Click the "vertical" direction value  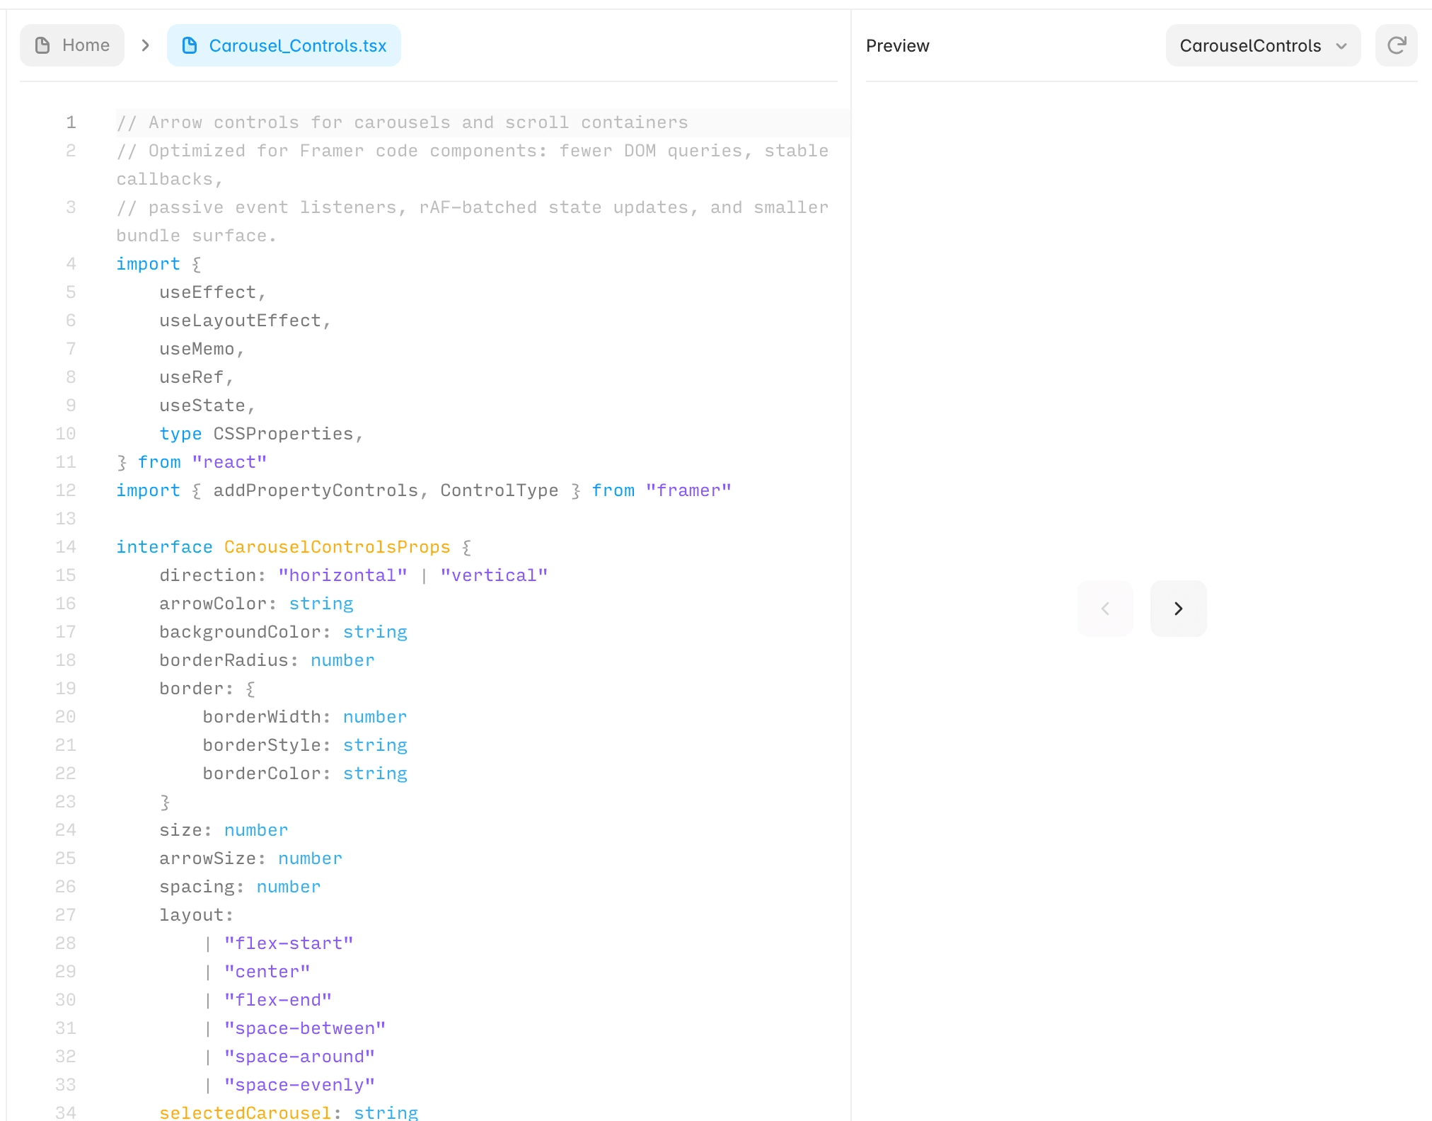(494, 575)
